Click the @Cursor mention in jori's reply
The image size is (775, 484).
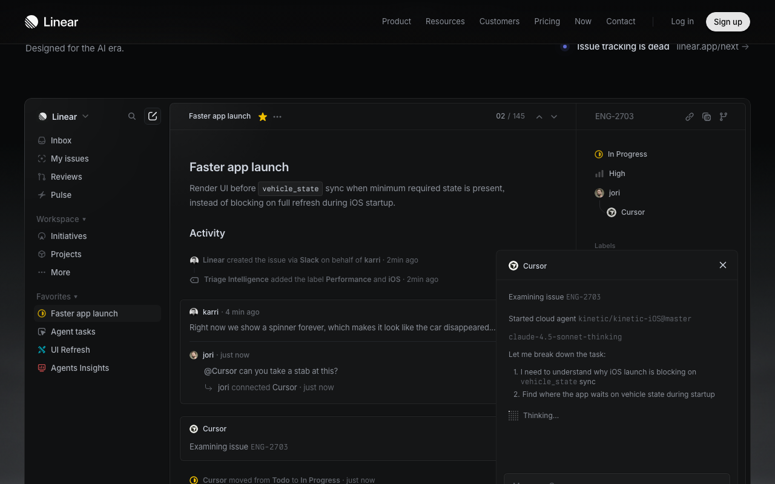pyautogui.click(x=220, y=371)
